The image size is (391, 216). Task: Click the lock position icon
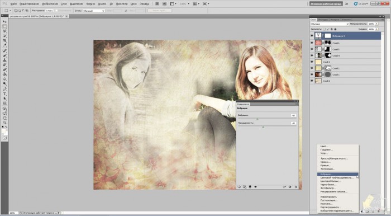click(x=332, y=29)
